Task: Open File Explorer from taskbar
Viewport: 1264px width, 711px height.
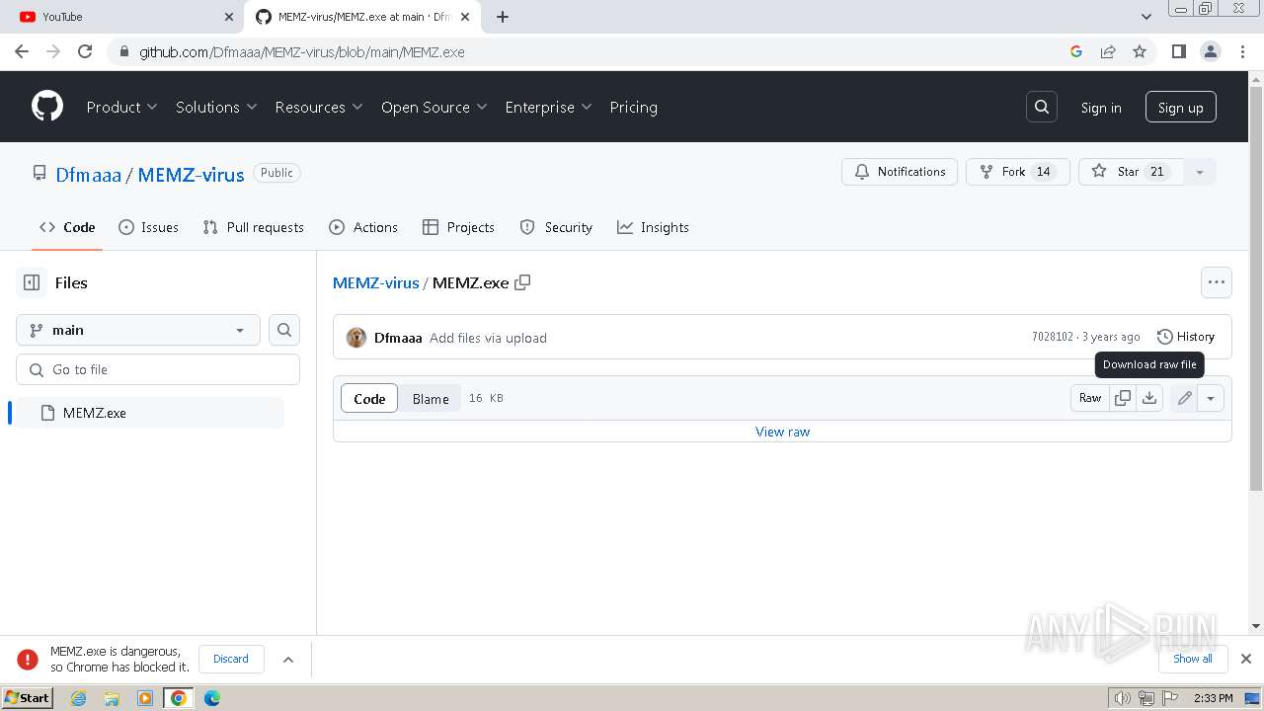Action: coord(112,698)
